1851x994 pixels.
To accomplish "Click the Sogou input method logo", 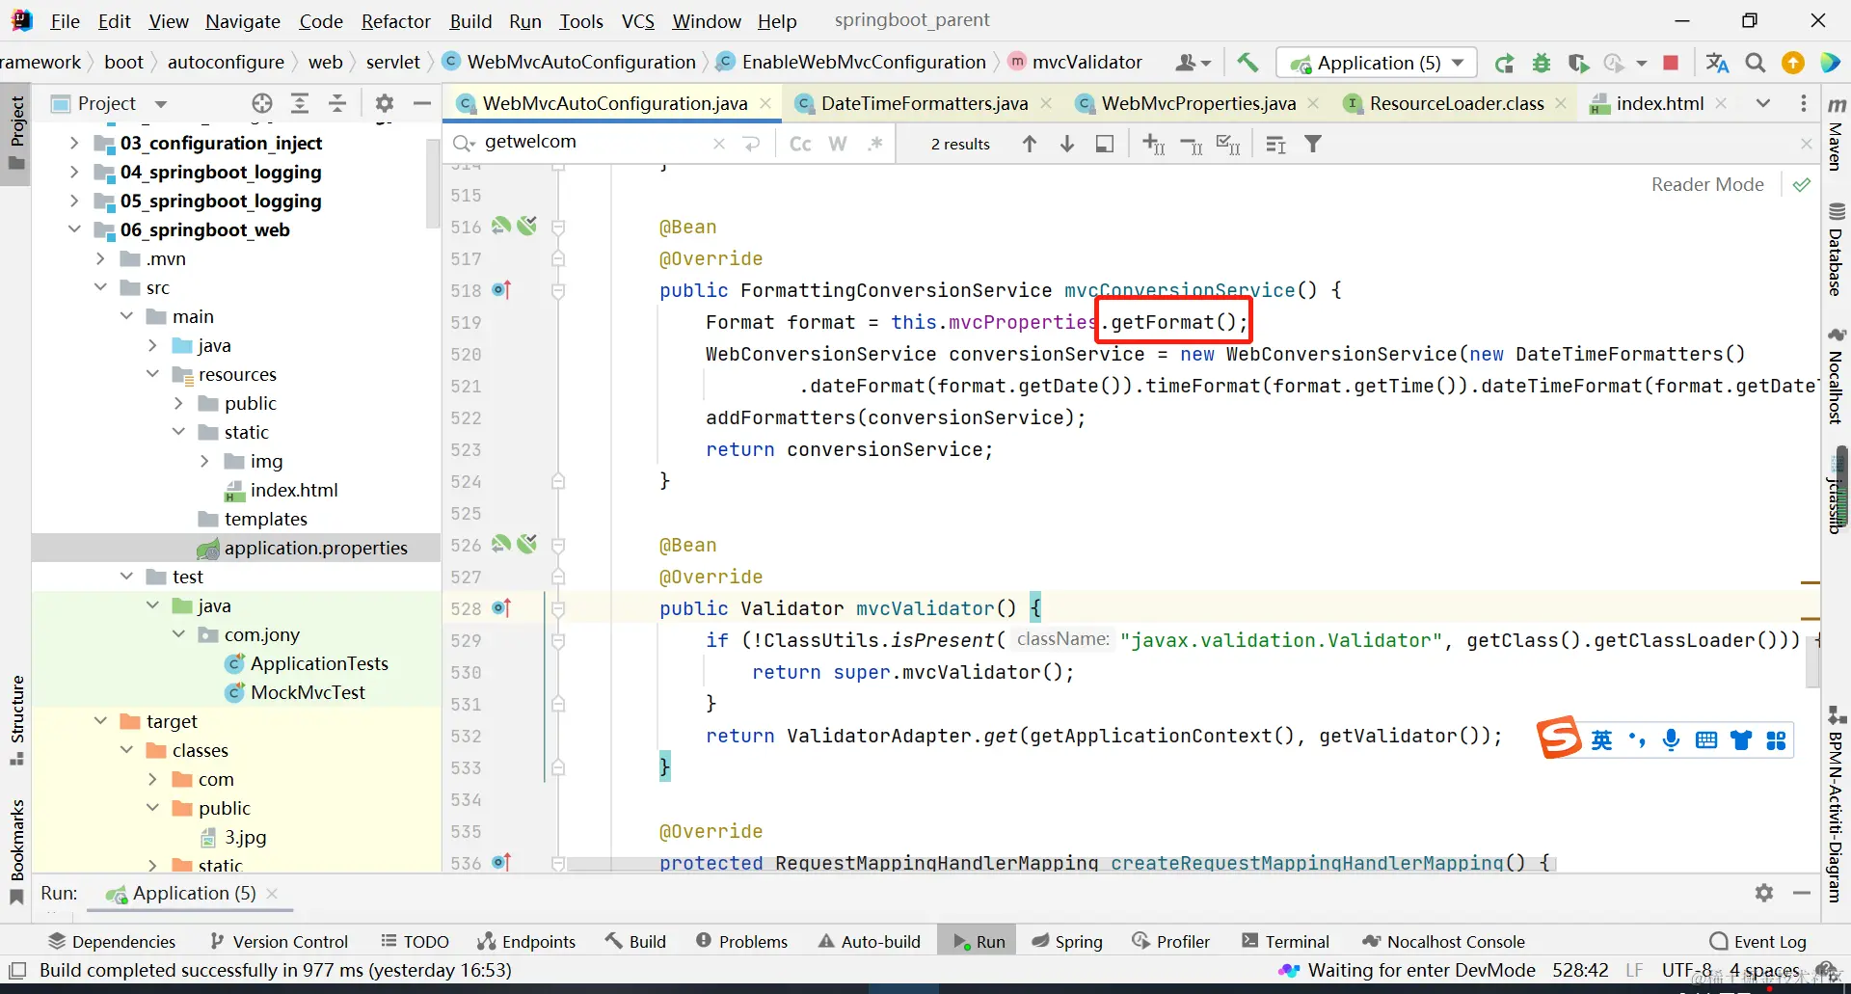I will pos(1559,739).
